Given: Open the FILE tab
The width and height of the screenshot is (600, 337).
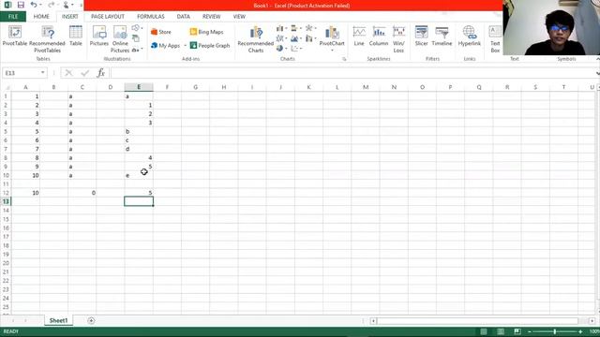Looking at the screenshot, I should pyautogui.click(x=13, y=17).
